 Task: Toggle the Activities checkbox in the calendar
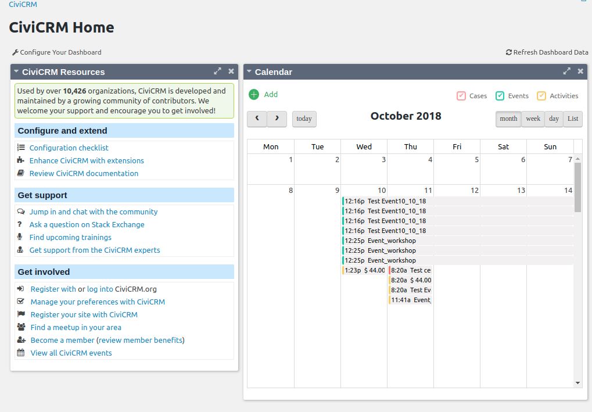click(x=541, y=96)
